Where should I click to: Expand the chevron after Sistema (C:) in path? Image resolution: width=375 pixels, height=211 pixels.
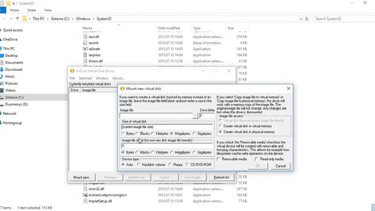coord(73,19)
